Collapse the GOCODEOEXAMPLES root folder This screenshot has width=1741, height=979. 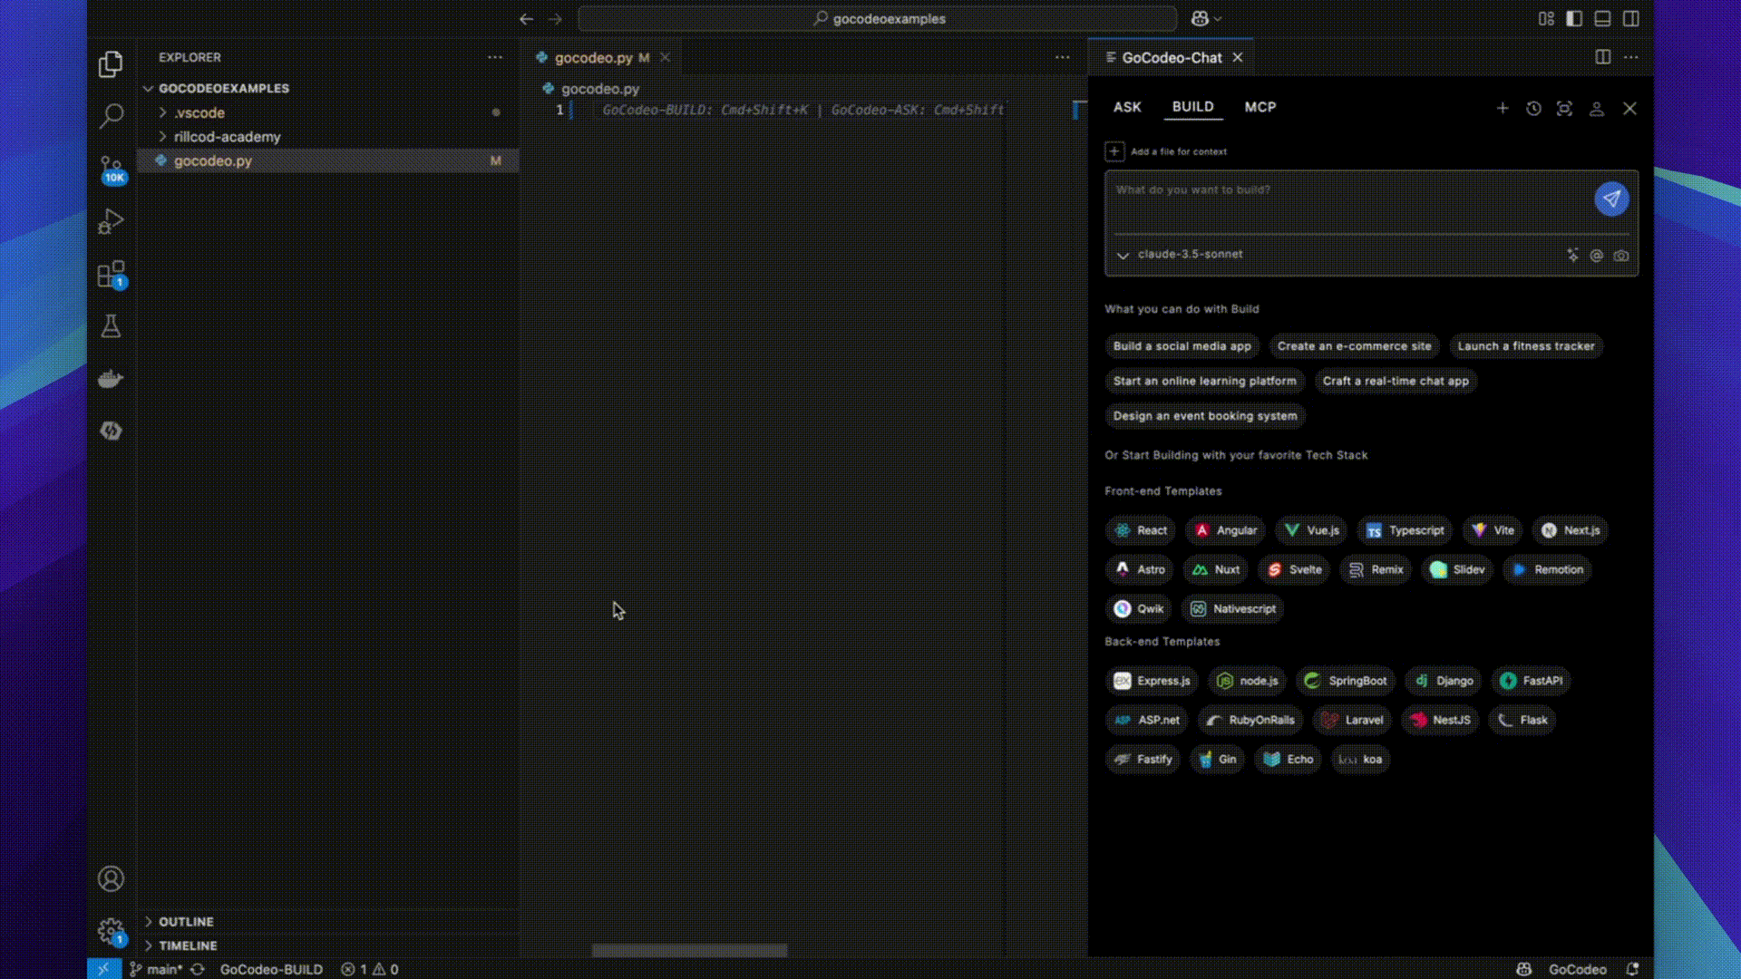pyautogui.click(x=223, y=88)
